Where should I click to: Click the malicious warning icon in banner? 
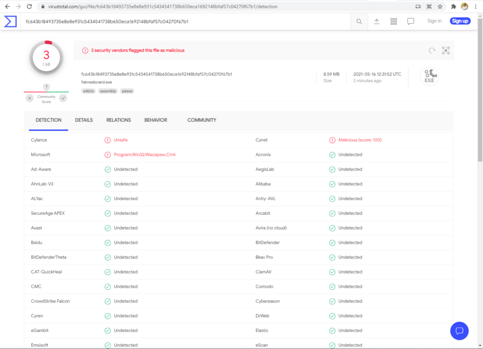(x=85, y=50)
